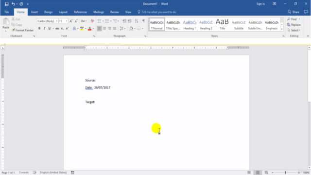Justify the text
This screenshot has height=175, width=311.
pyautogui.click(x=115, y=28)
